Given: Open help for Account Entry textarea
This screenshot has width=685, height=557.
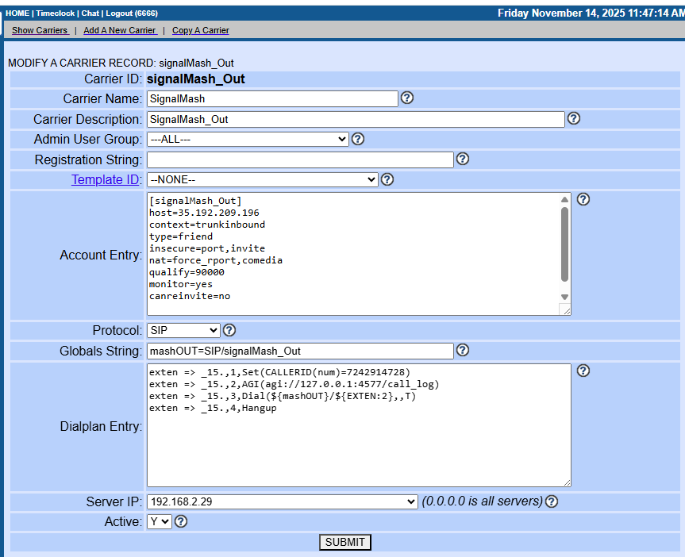Looking at the screenshot, I should click(x=583, y=199).
